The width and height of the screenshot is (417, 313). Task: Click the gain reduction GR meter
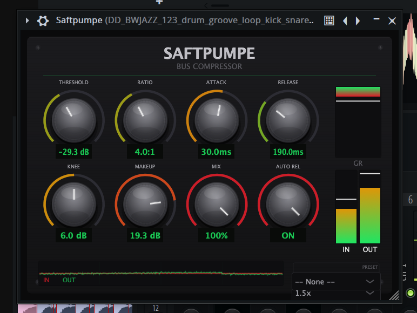tap(358, 122)
